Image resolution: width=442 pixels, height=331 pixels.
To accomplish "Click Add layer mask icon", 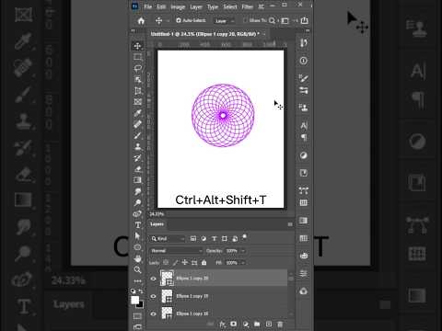I will click(234, 324).
